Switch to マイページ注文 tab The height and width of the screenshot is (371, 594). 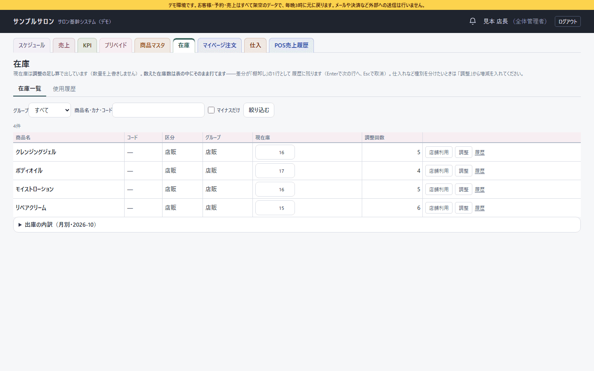tap(219, 45)
